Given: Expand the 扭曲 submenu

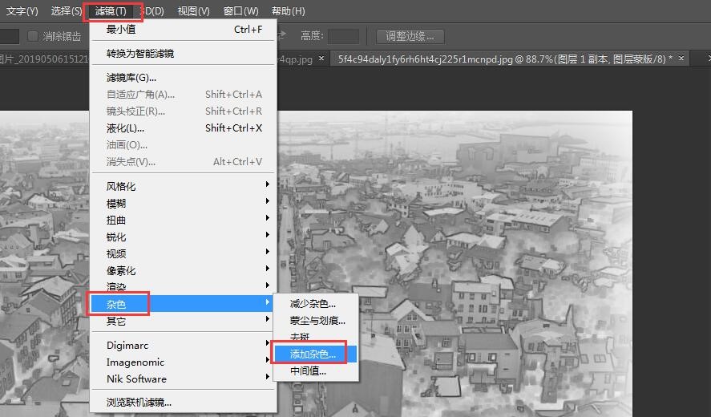Looking at the screenshot, I should tap(184, 220).
